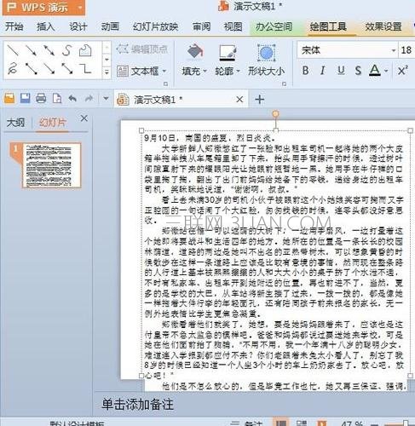Open the 视图 ribbon tab
The width and height of the screenshot is (415, 426).
(x=233, y=26)
